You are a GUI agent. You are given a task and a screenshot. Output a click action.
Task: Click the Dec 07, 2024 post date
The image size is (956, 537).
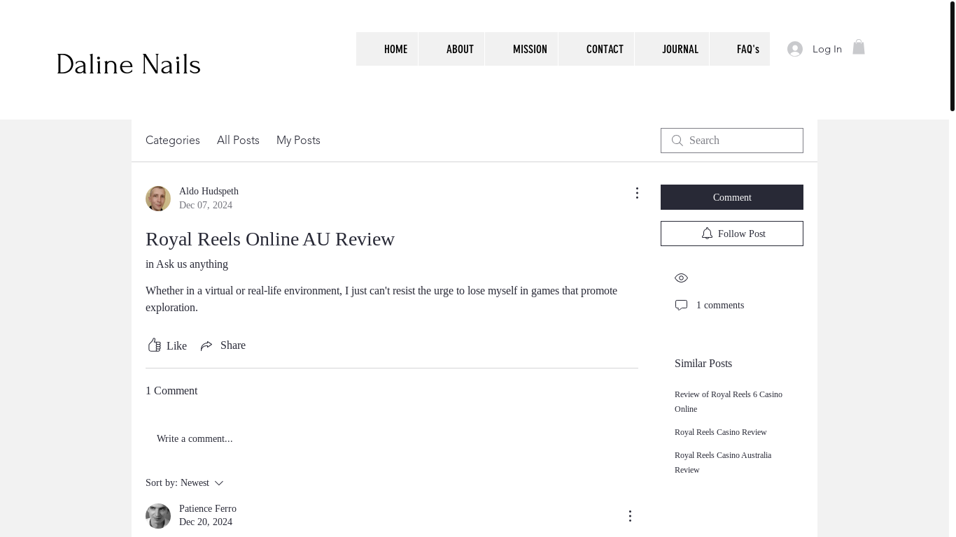click(206, 206)
